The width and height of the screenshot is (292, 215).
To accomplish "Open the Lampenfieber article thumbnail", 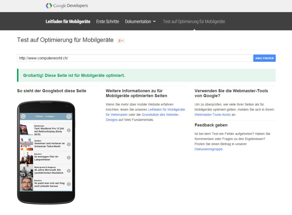I will click(x=26, y=158).
